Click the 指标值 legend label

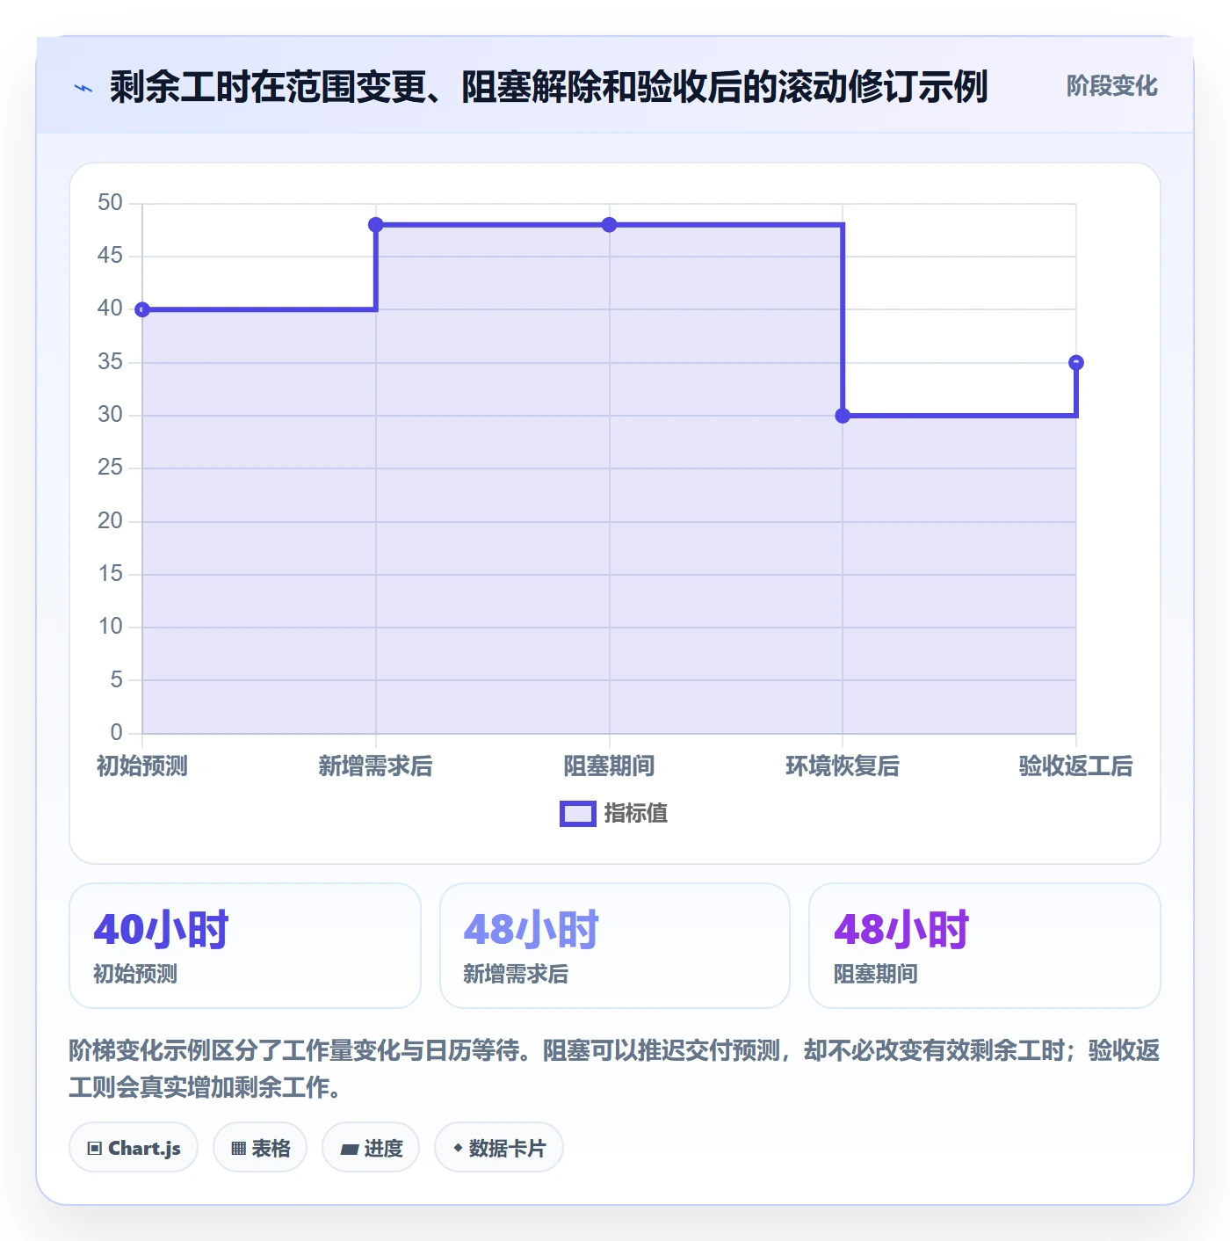click(636, 814)
